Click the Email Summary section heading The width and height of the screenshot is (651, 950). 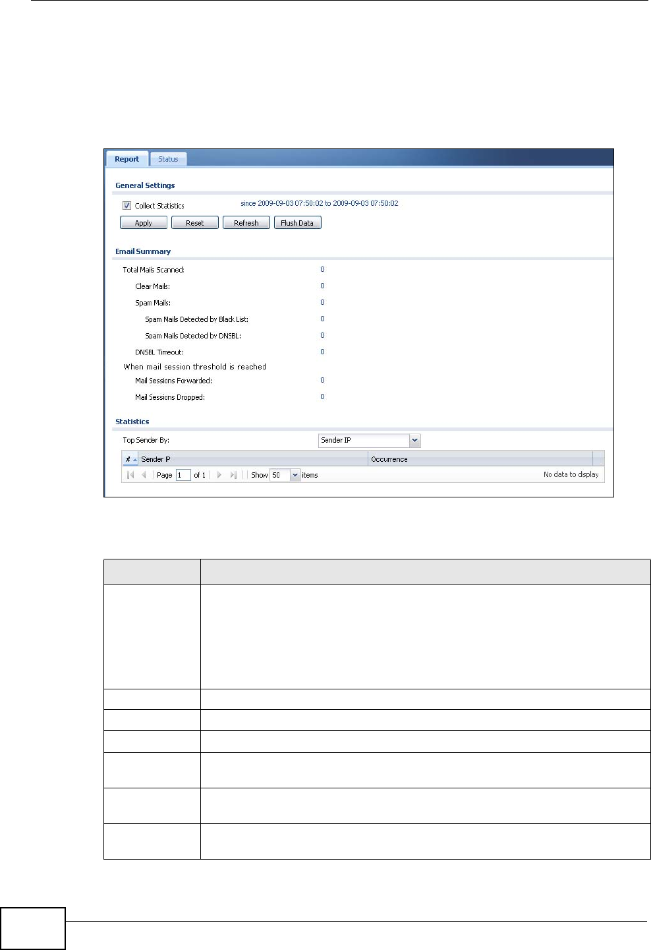click(x=143, y=251)
